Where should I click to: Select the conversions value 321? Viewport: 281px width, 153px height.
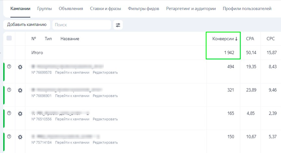click(x=231, y=90)
